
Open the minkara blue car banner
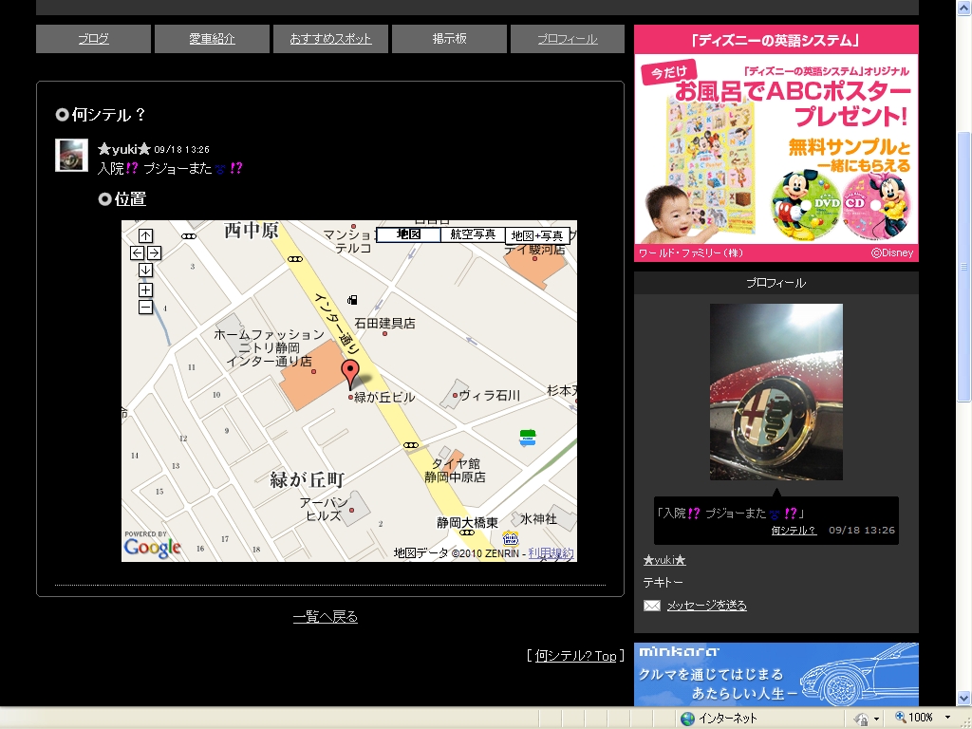776,674
